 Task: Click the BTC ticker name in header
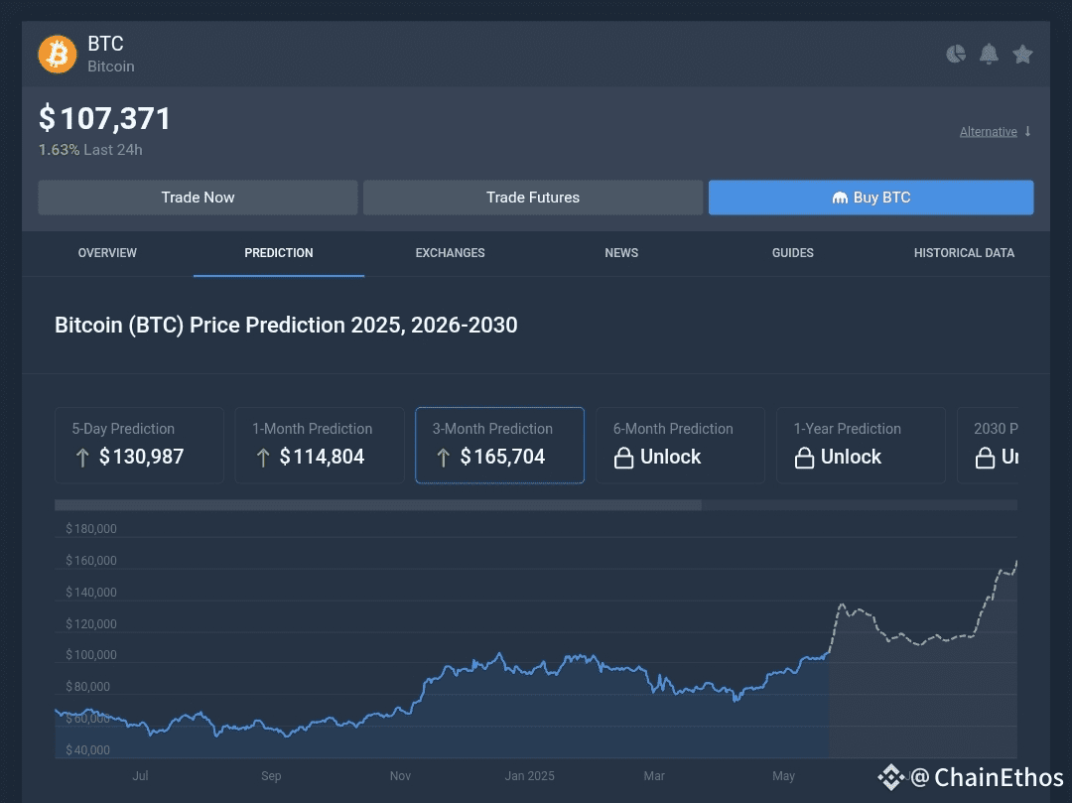point(105,44)
